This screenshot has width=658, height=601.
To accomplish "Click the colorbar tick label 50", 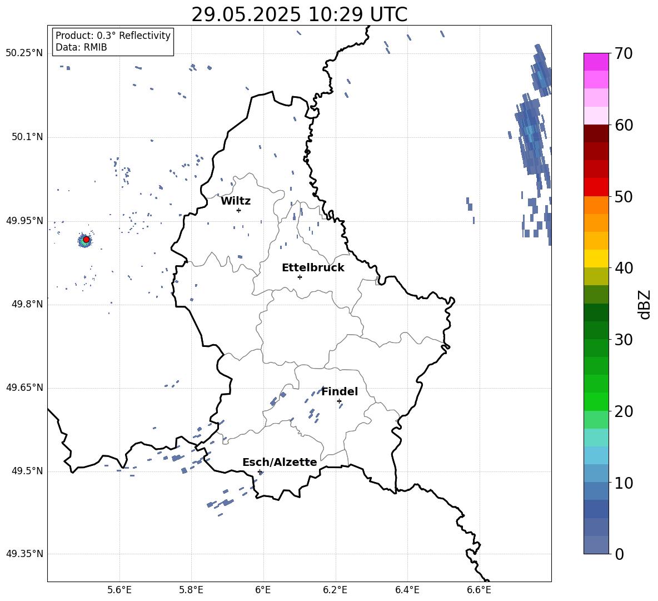I will (624, 196).
